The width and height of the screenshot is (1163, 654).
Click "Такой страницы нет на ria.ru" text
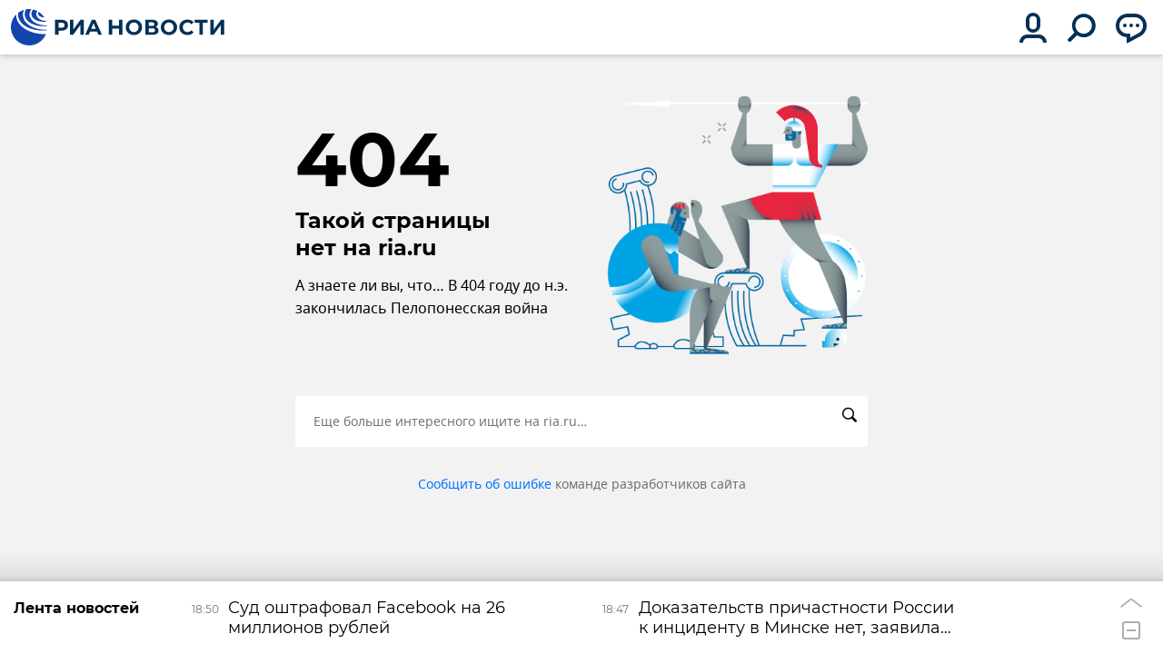pos(393,233)
